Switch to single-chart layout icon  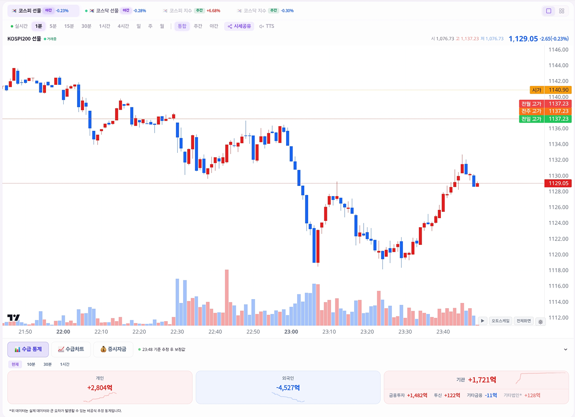tap(549, 11)
